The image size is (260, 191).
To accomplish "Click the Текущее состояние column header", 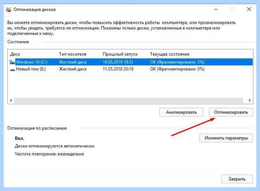I will coord(169,54).
